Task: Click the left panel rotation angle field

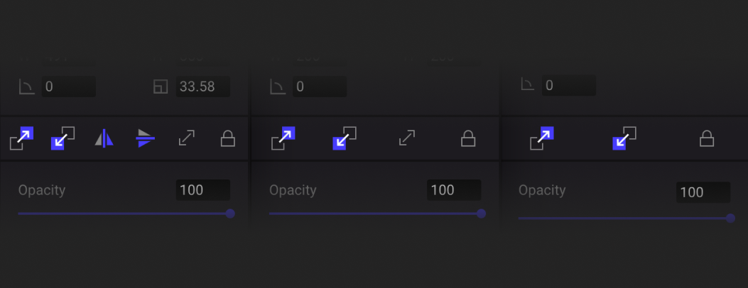Action: (x=68, y=87)
